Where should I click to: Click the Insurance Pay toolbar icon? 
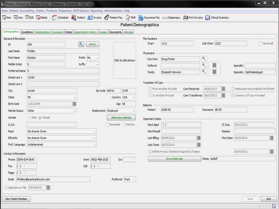(x=141, y=18)
